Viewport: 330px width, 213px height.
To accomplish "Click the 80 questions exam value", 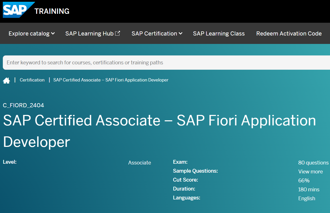I will [313, 163].
